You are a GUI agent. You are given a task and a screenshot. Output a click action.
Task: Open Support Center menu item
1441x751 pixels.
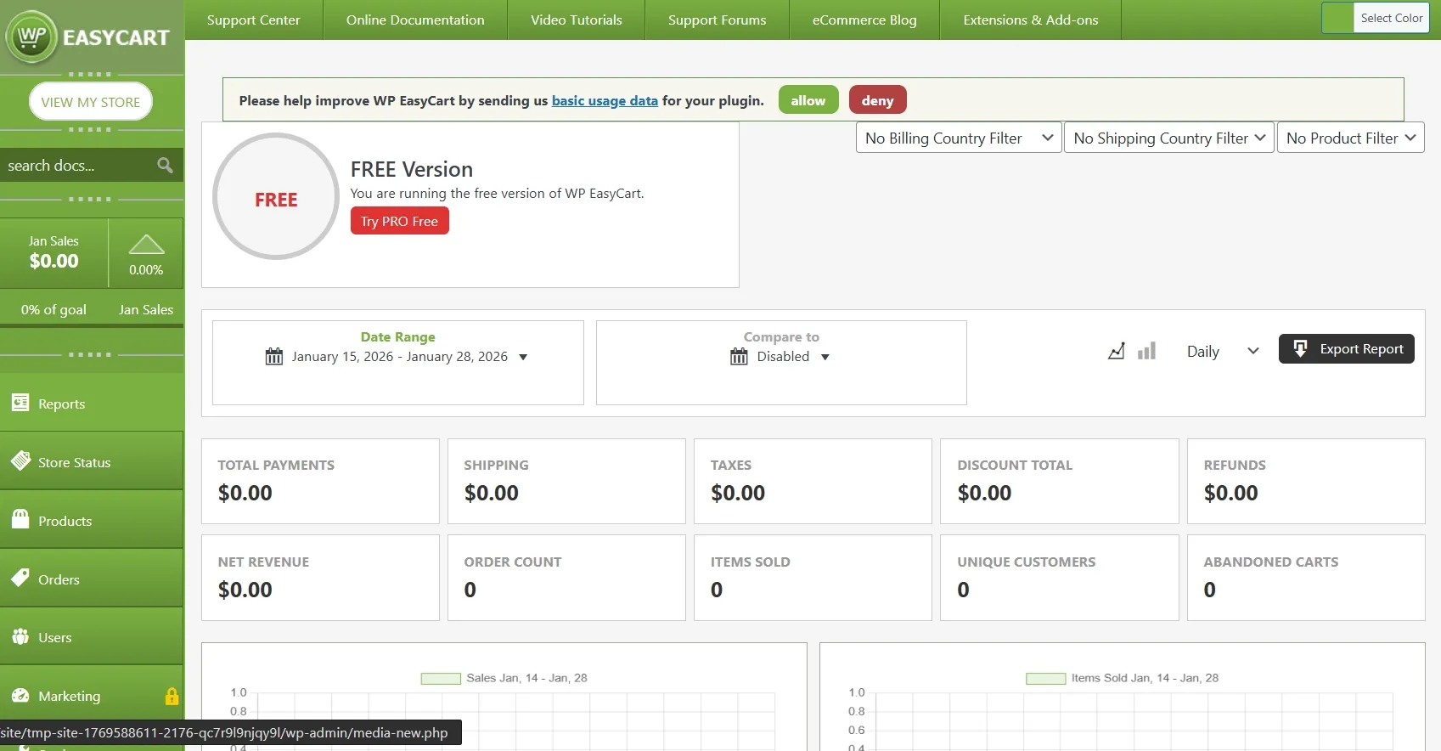(x=253, y=20)
